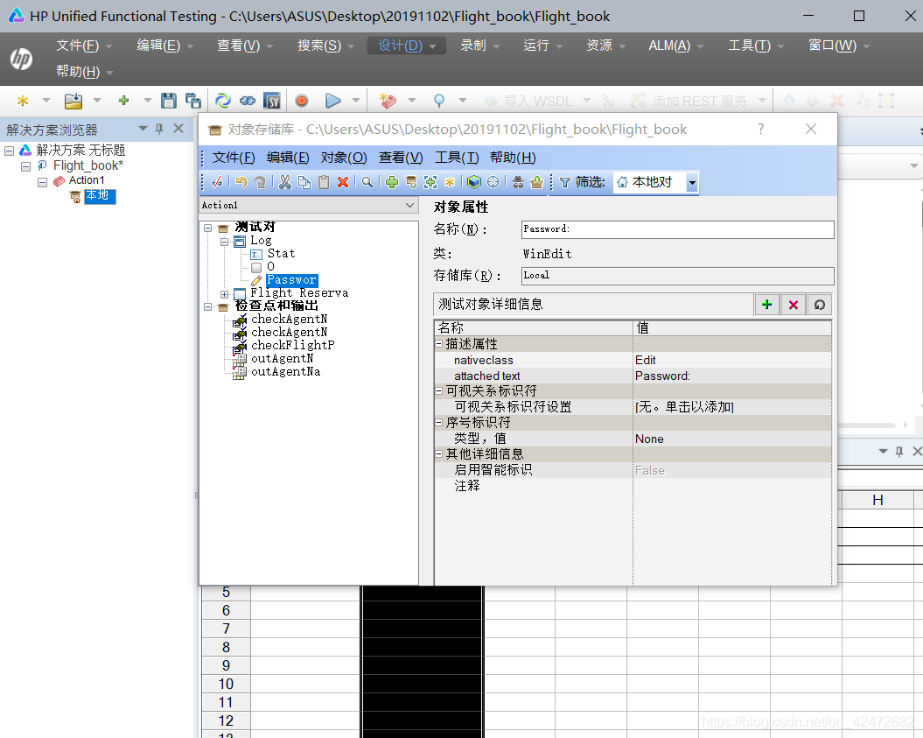Toggle the enable editing icon in repository toolbar

pos(217,183)
